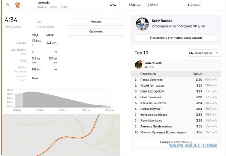
Task: Click 60,0 км/ч speed of first place
Action: (211, 80)
